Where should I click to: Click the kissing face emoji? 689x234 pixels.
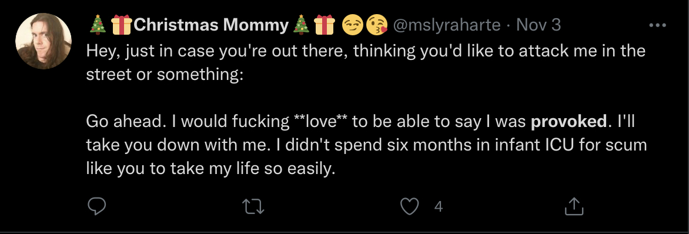pyautogui.click(x=377, y=25)
